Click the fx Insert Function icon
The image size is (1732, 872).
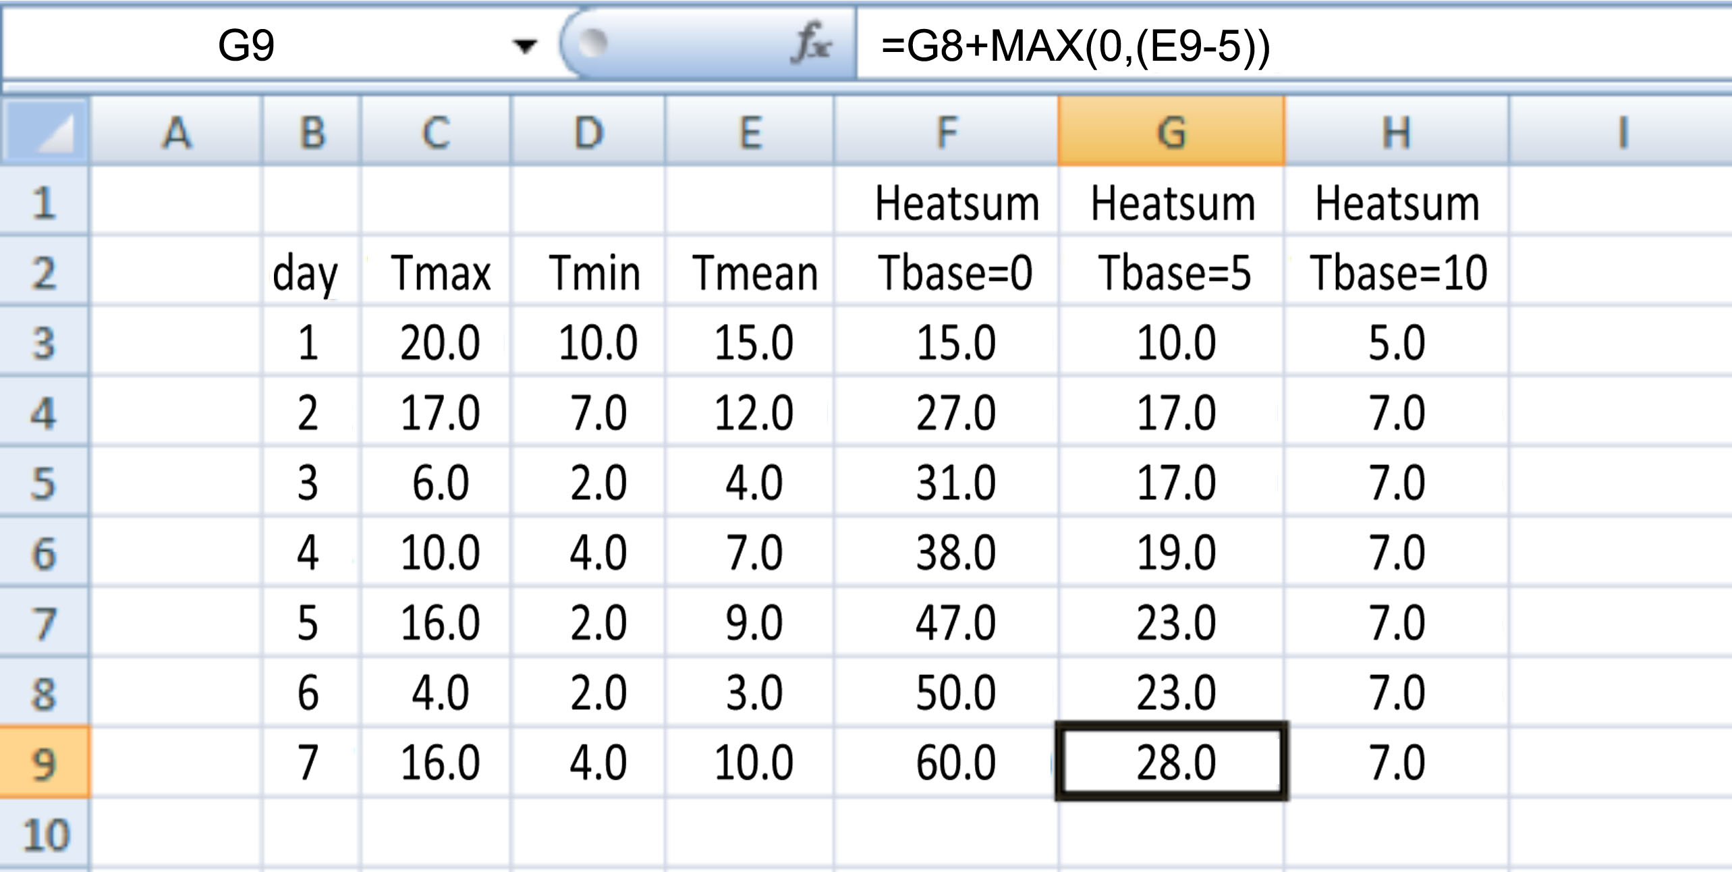[812, 45]
